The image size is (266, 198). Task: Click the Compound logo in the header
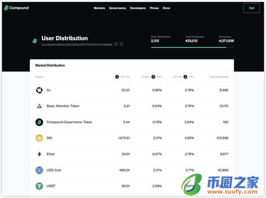click(x=16, y=8)
